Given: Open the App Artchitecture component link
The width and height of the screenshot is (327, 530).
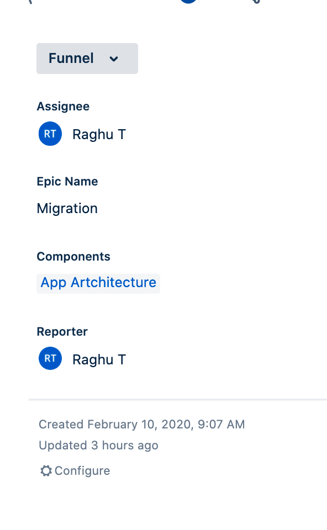Looking at the screenshot, I should [x=98, y=283].
